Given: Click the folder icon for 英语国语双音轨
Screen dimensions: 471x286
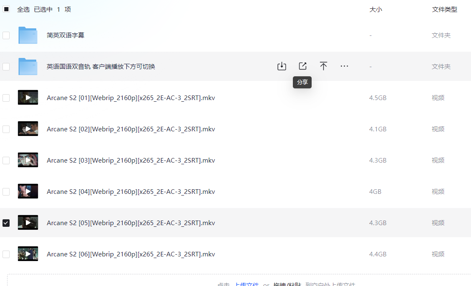Looking at the screenshot, I should [28, 66].
